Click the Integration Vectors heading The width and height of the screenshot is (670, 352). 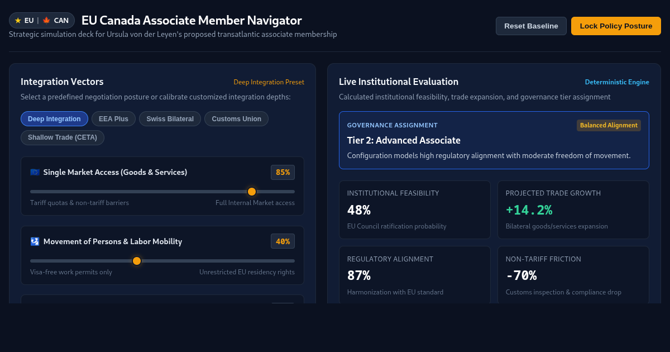62,82
